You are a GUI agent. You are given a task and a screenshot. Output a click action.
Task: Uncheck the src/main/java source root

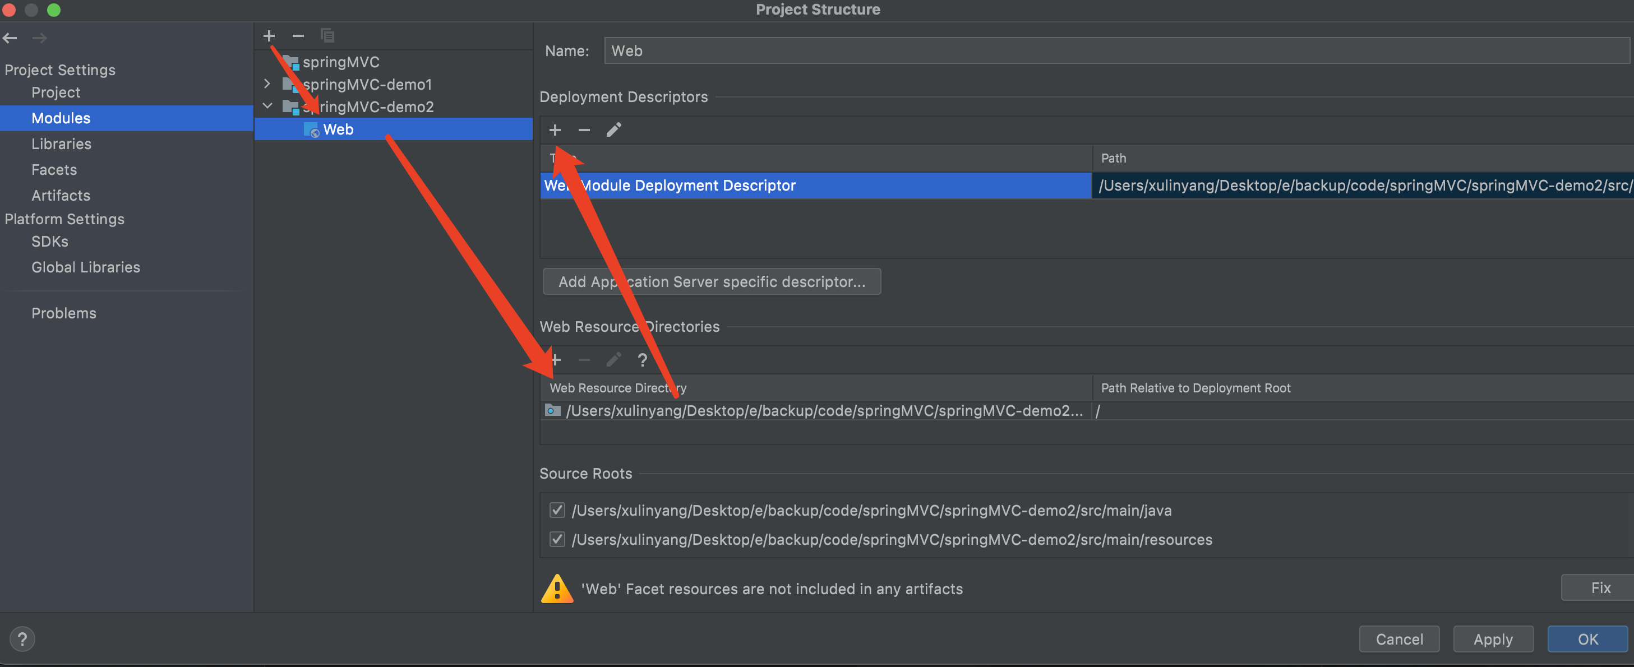[x=557, y=511]
